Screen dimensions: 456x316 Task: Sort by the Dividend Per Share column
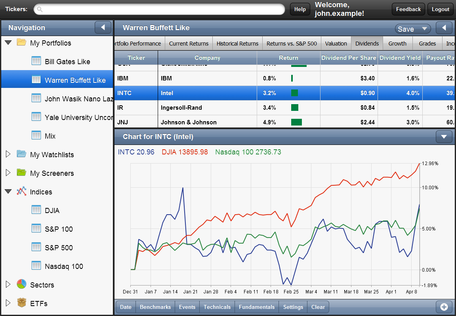[349, 57]
